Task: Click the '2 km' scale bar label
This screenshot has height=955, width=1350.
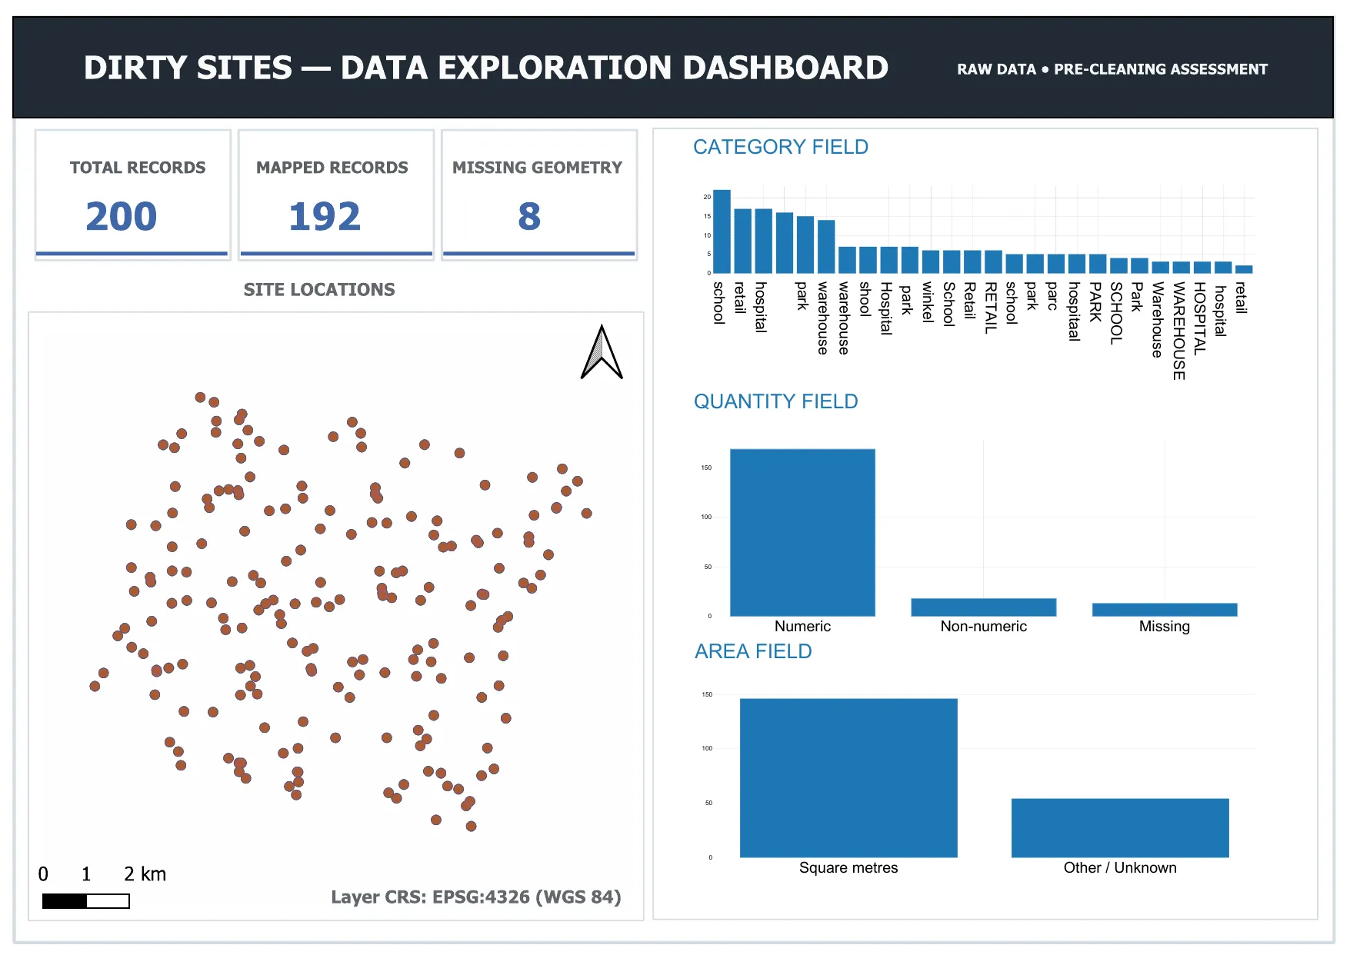Action: pyautogui.click(x=145, y=874)
